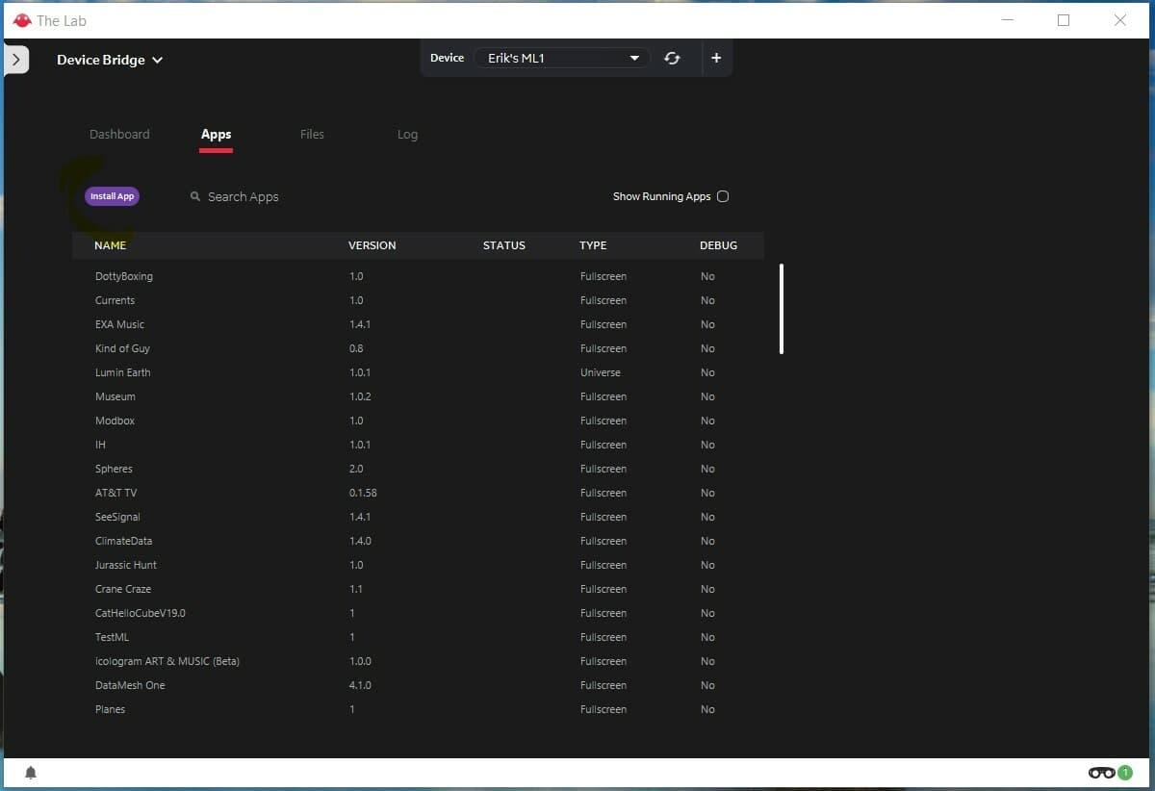Screen dimensions: 1155x791
Task: Sort by the TYPE column header
Action: 593,245
